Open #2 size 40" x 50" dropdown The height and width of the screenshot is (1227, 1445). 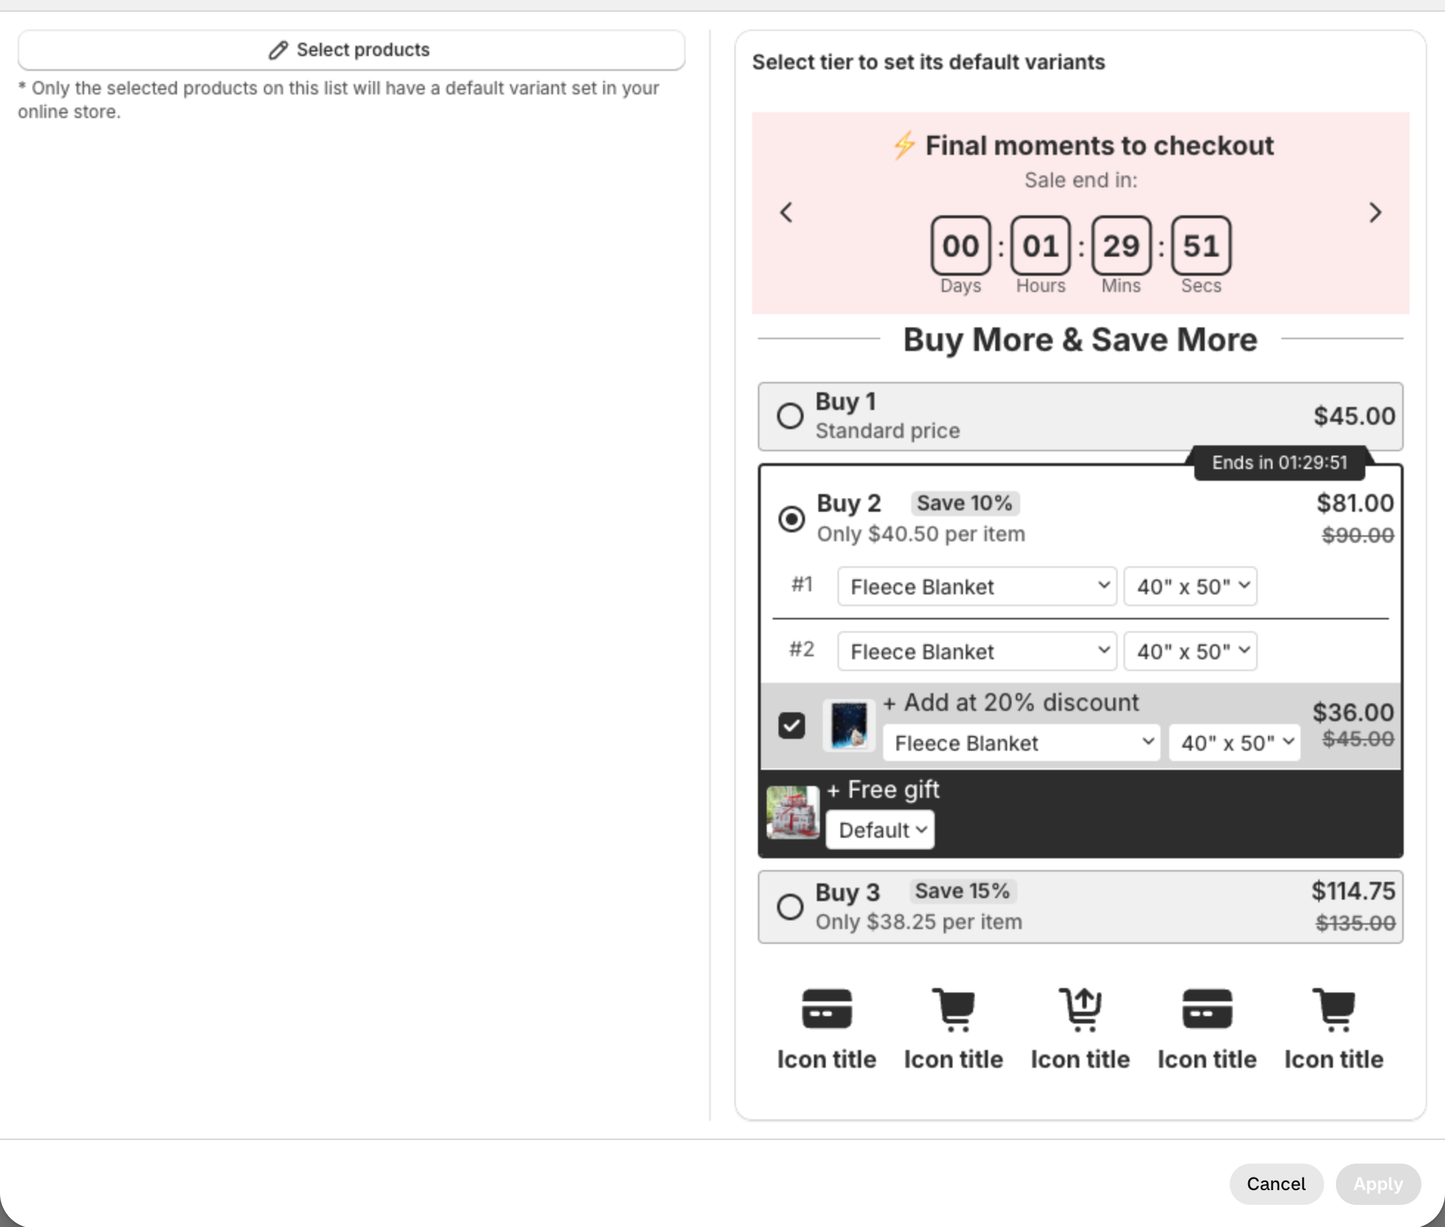point(1190,651)
